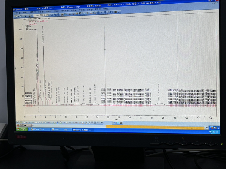The width and height of the screenshot is (226, 169).
Task: Click the orange progress bar at the bottom
Action: [155, 127]
